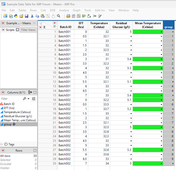
Task: Open the Columns panel red triangle menu
Action: (3, 92)
